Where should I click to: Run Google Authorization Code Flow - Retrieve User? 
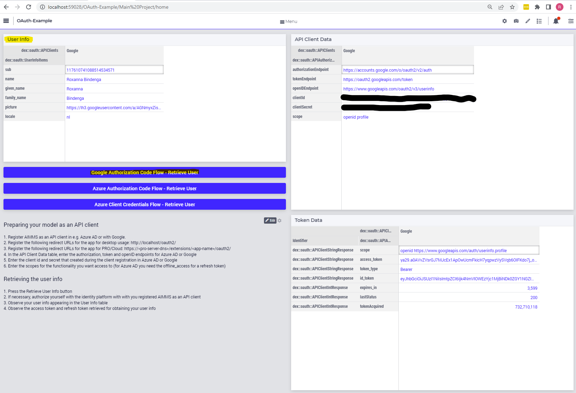tap(145, 173)
